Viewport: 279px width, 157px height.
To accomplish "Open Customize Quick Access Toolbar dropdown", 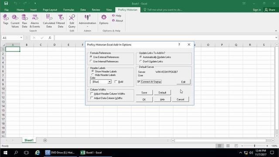I will pyautogui.click(x=35, y=3).
